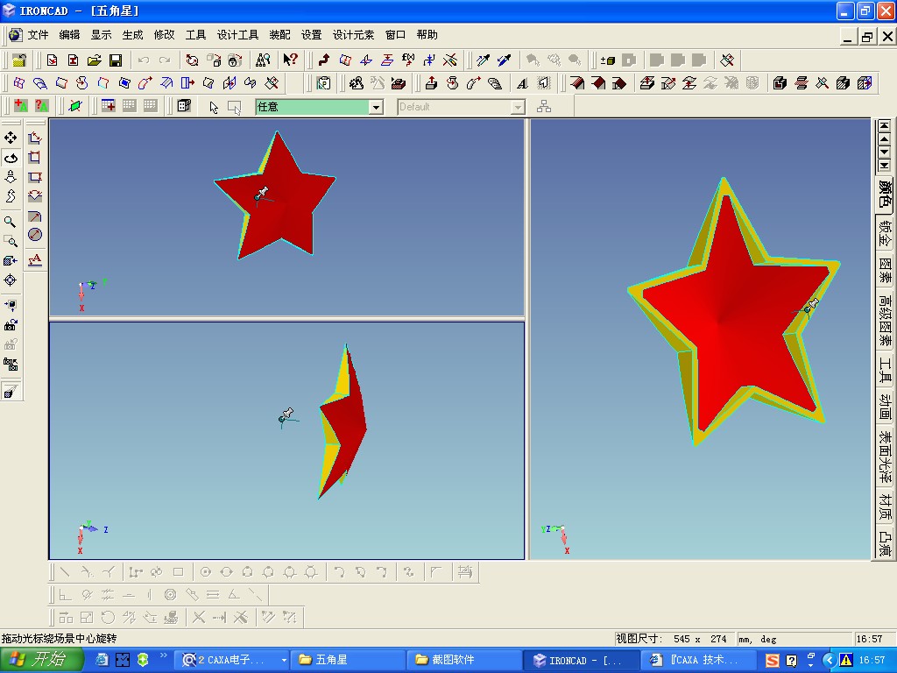This screenshot has width=897, height=673.
Task: Switch to the CAXA 技术 browser taskbar item
Action: pos(696,660)
